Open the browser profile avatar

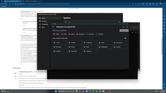click(x=161, y=4)
